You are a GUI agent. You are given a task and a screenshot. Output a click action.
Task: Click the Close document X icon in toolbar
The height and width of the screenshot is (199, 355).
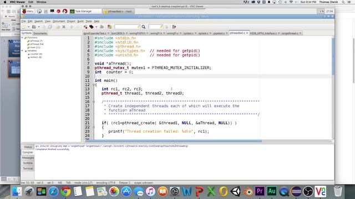64,27
